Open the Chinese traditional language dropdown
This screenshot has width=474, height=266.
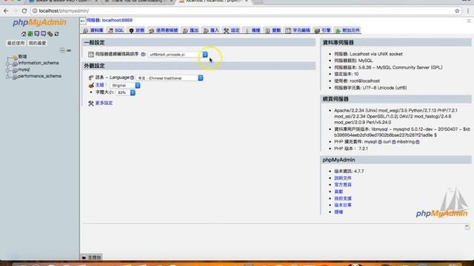[x=170, y=78]
